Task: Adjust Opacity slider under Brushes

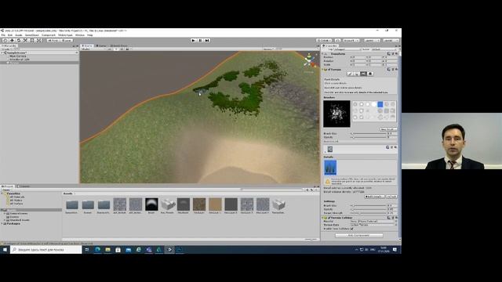Action: (x=369, y=137)
